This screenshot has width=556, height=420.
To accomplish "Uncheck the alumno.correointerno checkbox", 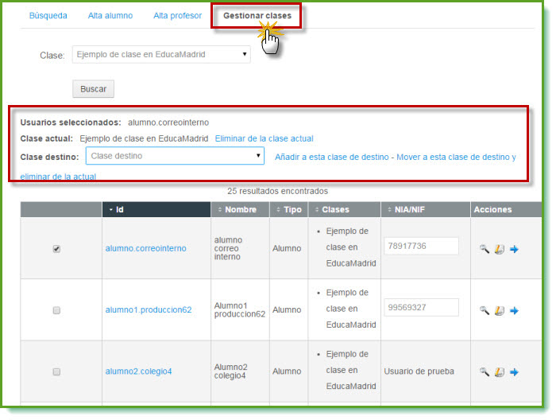I will click(x=56, y=249).
